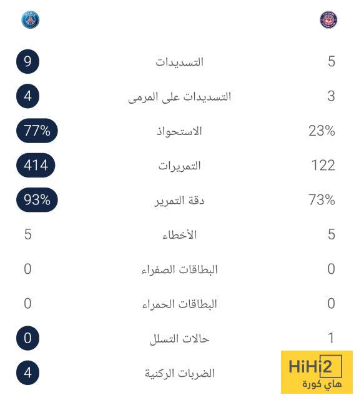This screenshot has width=359, height=400.
Task: Click Toulouse's 23% possession value
Action: (x=322, y=131)
